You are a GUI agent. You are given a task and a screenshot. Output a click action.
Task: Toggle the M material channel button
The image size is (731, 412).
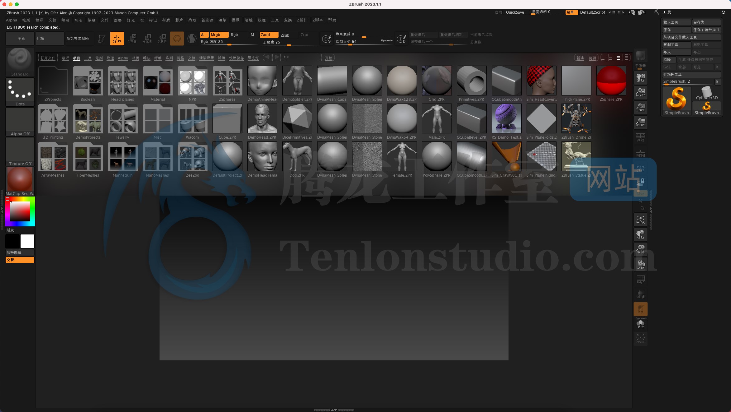(x=252, y=35)
